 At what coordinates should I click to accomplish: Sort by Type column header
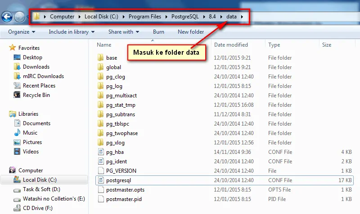click(274, 44)
